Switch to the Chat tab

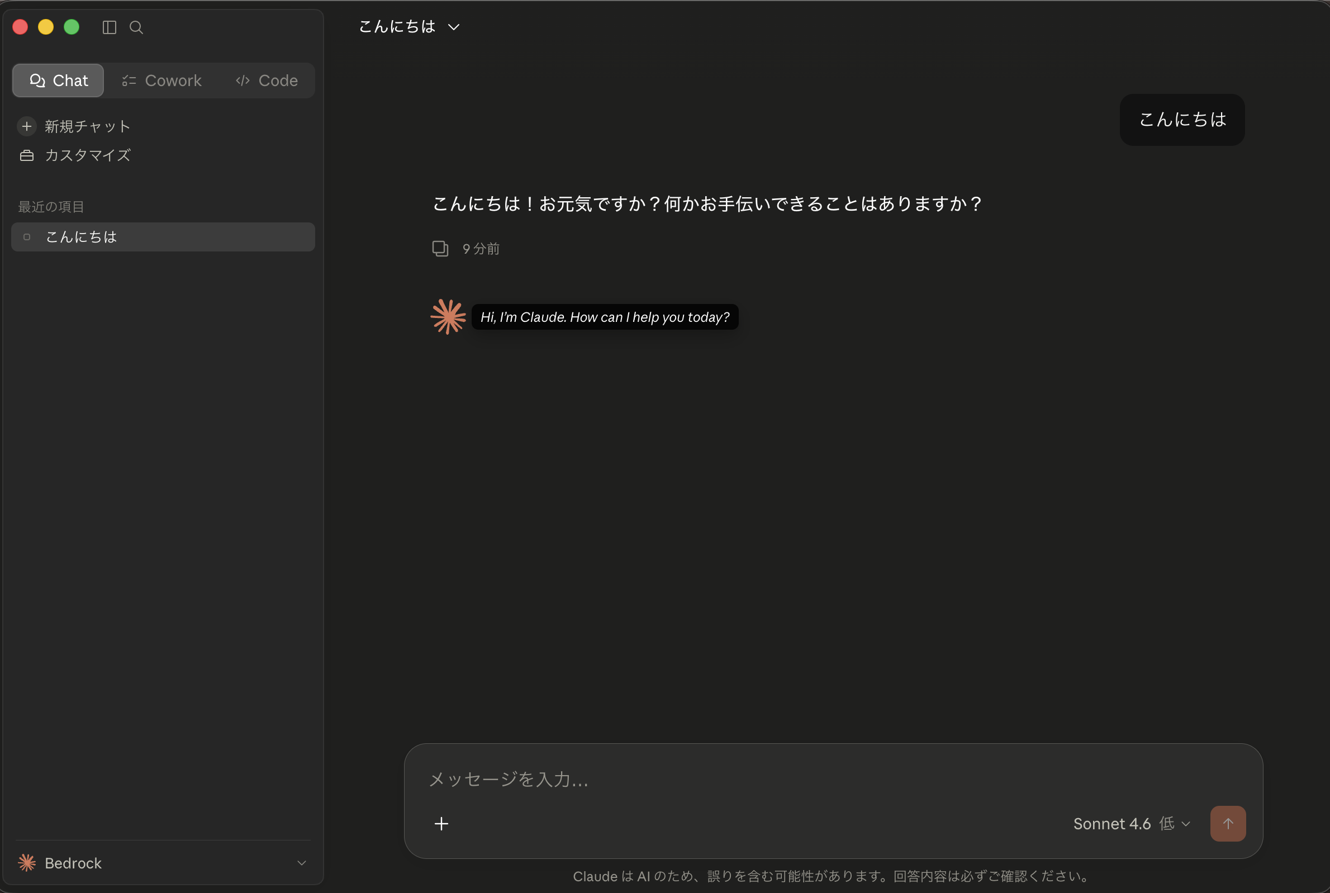[58, 80]
